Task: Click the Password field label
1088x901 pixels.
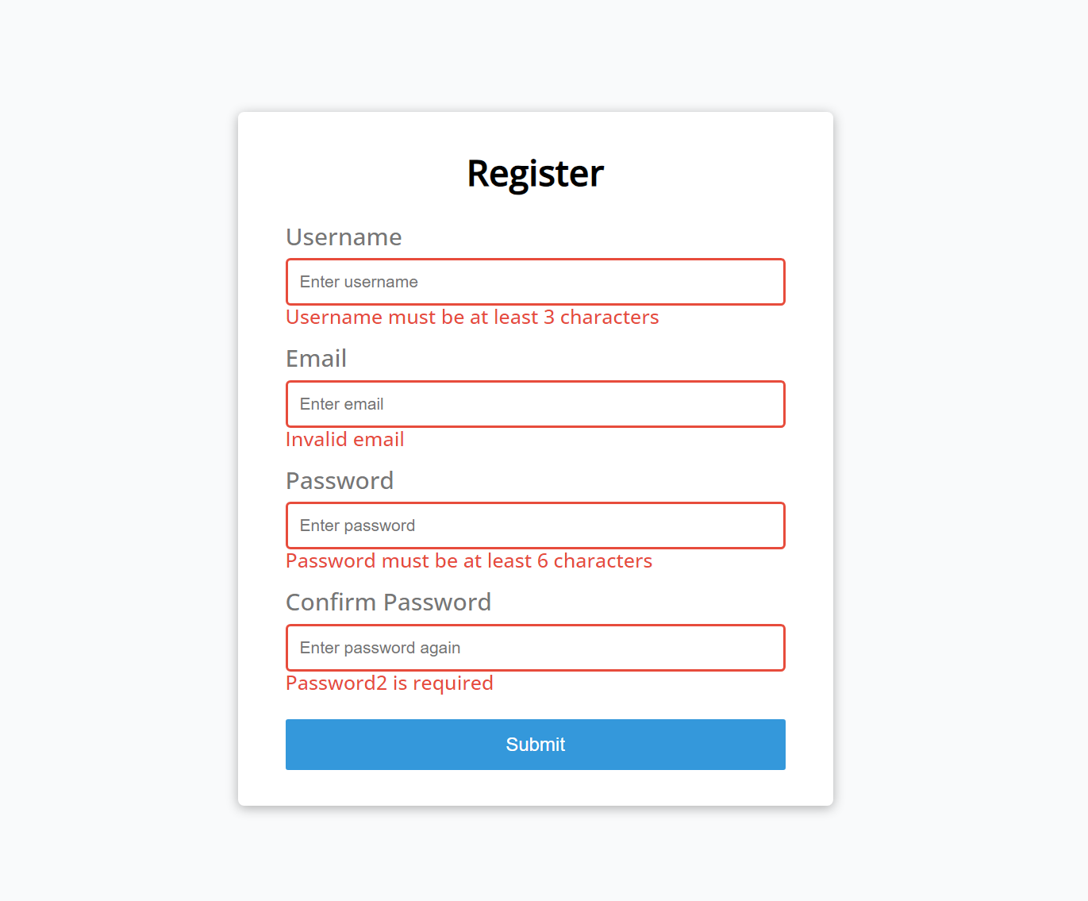Action: click(x=340, y=480)
